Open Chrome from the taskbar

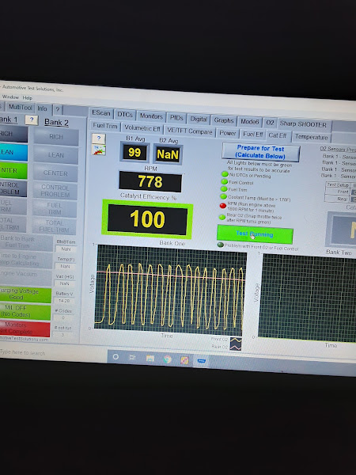tap(167, 359)
